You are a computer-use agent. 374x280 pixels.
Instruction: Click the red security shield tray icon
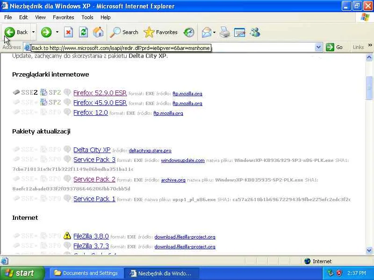tap(339, 273)
